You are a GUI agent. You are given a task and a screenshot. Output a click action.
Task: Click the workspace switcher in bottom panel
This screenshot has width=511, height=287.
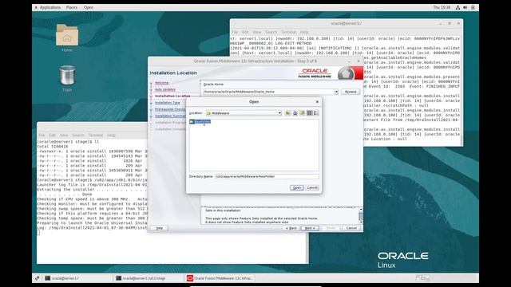[422, 278]
